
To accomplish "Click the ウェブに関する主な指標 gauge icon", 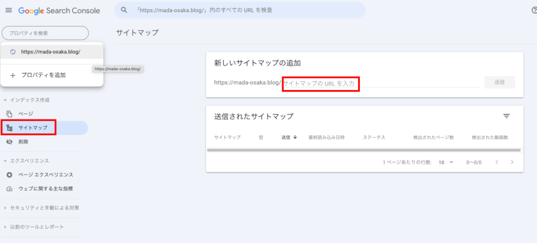I will click(9, 189).
